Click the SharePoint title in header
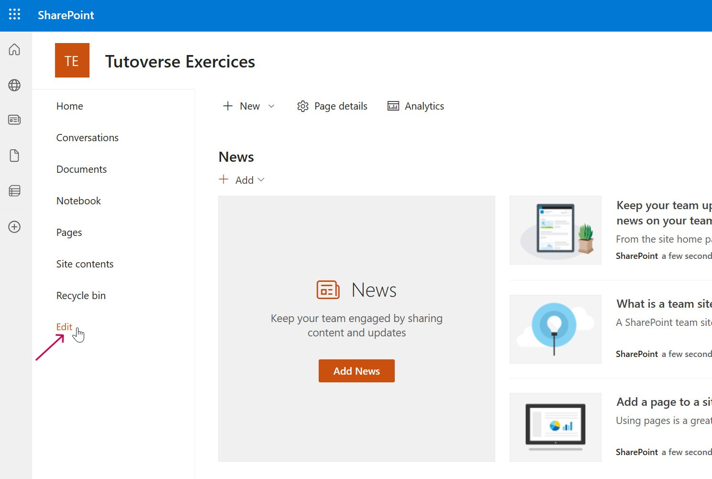This screenshot has height=479, width=712. [66, 15]
